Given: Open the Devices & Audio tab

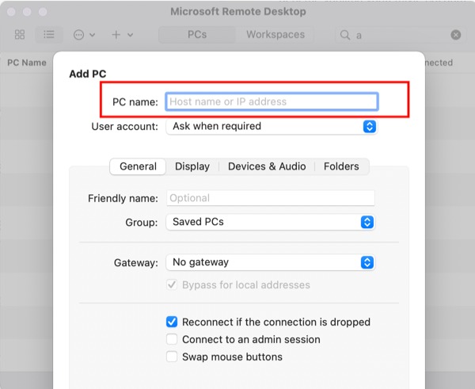Looking at the screenshot, I should click(x=267, y=166).
